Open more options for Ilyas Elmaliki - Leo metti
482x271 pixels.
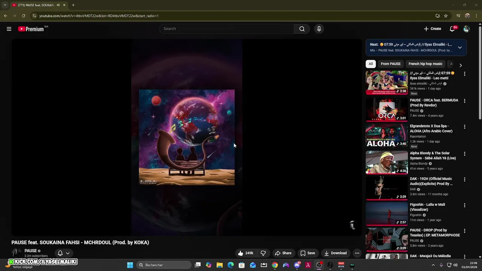click(x=464, y=74)
